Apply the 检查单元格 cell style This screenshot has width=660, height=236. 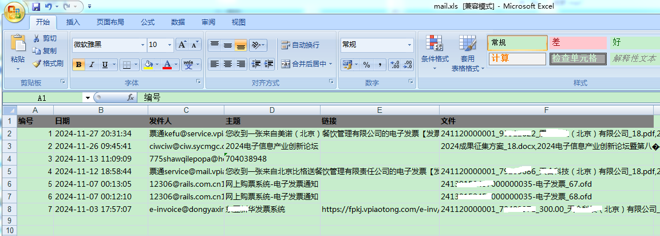(x=578, y=58)
